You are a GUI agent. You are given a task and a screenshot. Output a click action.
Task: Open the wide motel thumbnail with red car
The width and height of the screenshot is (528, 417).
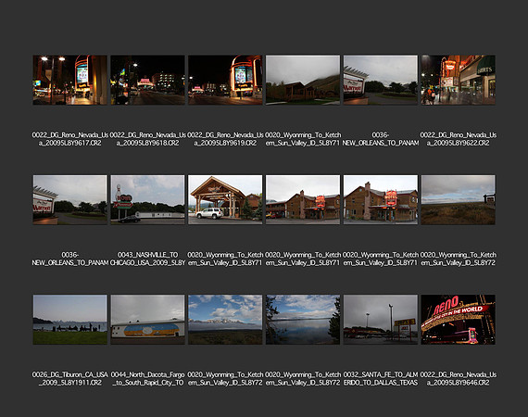coord(303,200)
